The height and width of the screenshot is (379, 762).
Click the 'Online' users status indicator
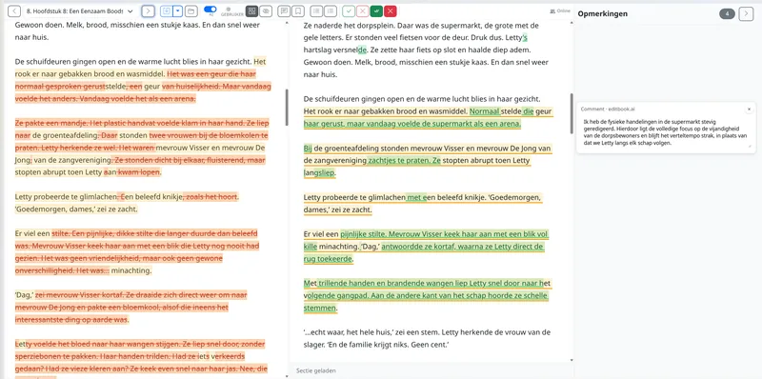point(560,10)
